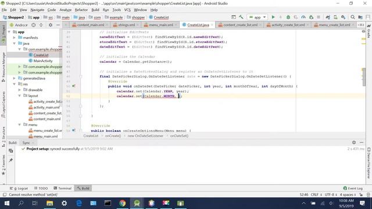This screenshot has width=372, height=209.
Task: Open Windows Start menu
Action: point(6,203)
